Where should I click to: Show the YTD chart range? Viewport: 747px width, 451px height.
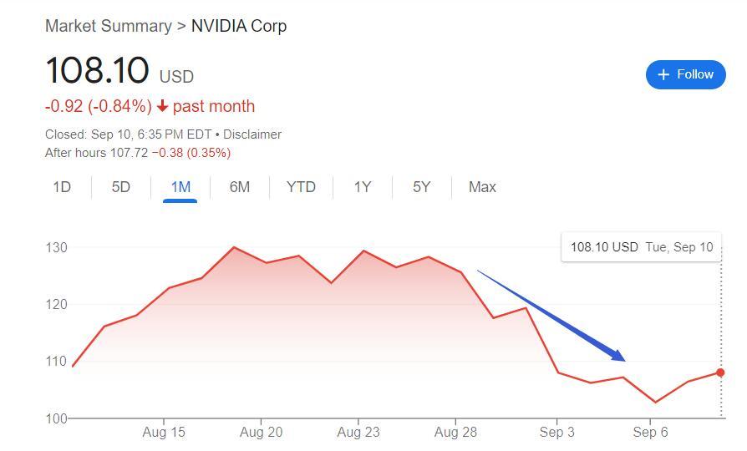[x=301, y=187]
